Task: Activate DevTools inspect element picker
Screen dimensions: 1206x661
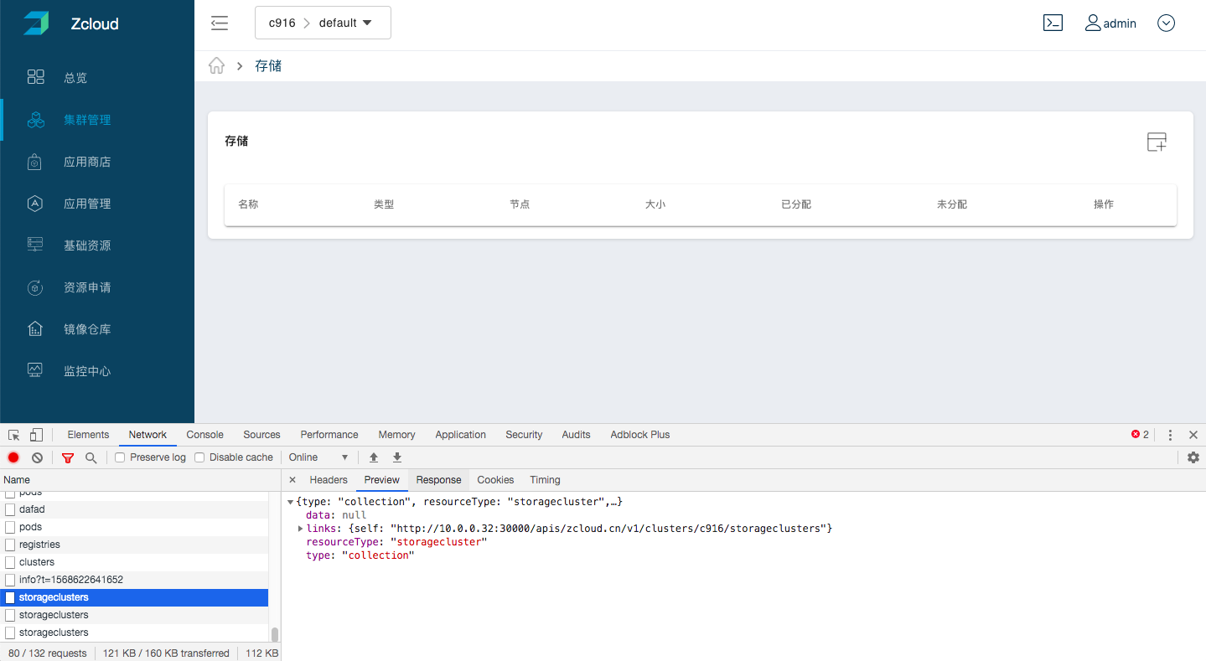Action: [14, 435]
